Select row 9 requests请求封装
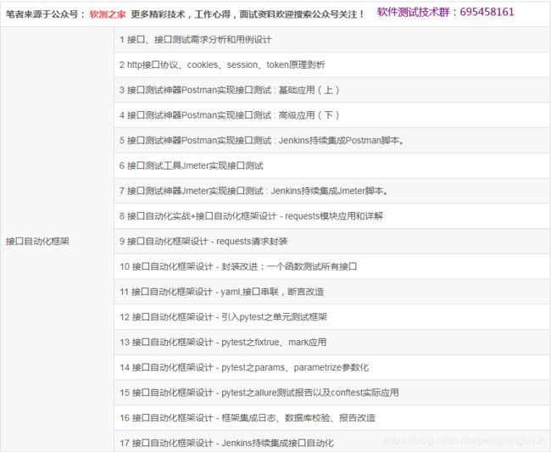The height and width of the screenshot is (452, 551). 332,242
